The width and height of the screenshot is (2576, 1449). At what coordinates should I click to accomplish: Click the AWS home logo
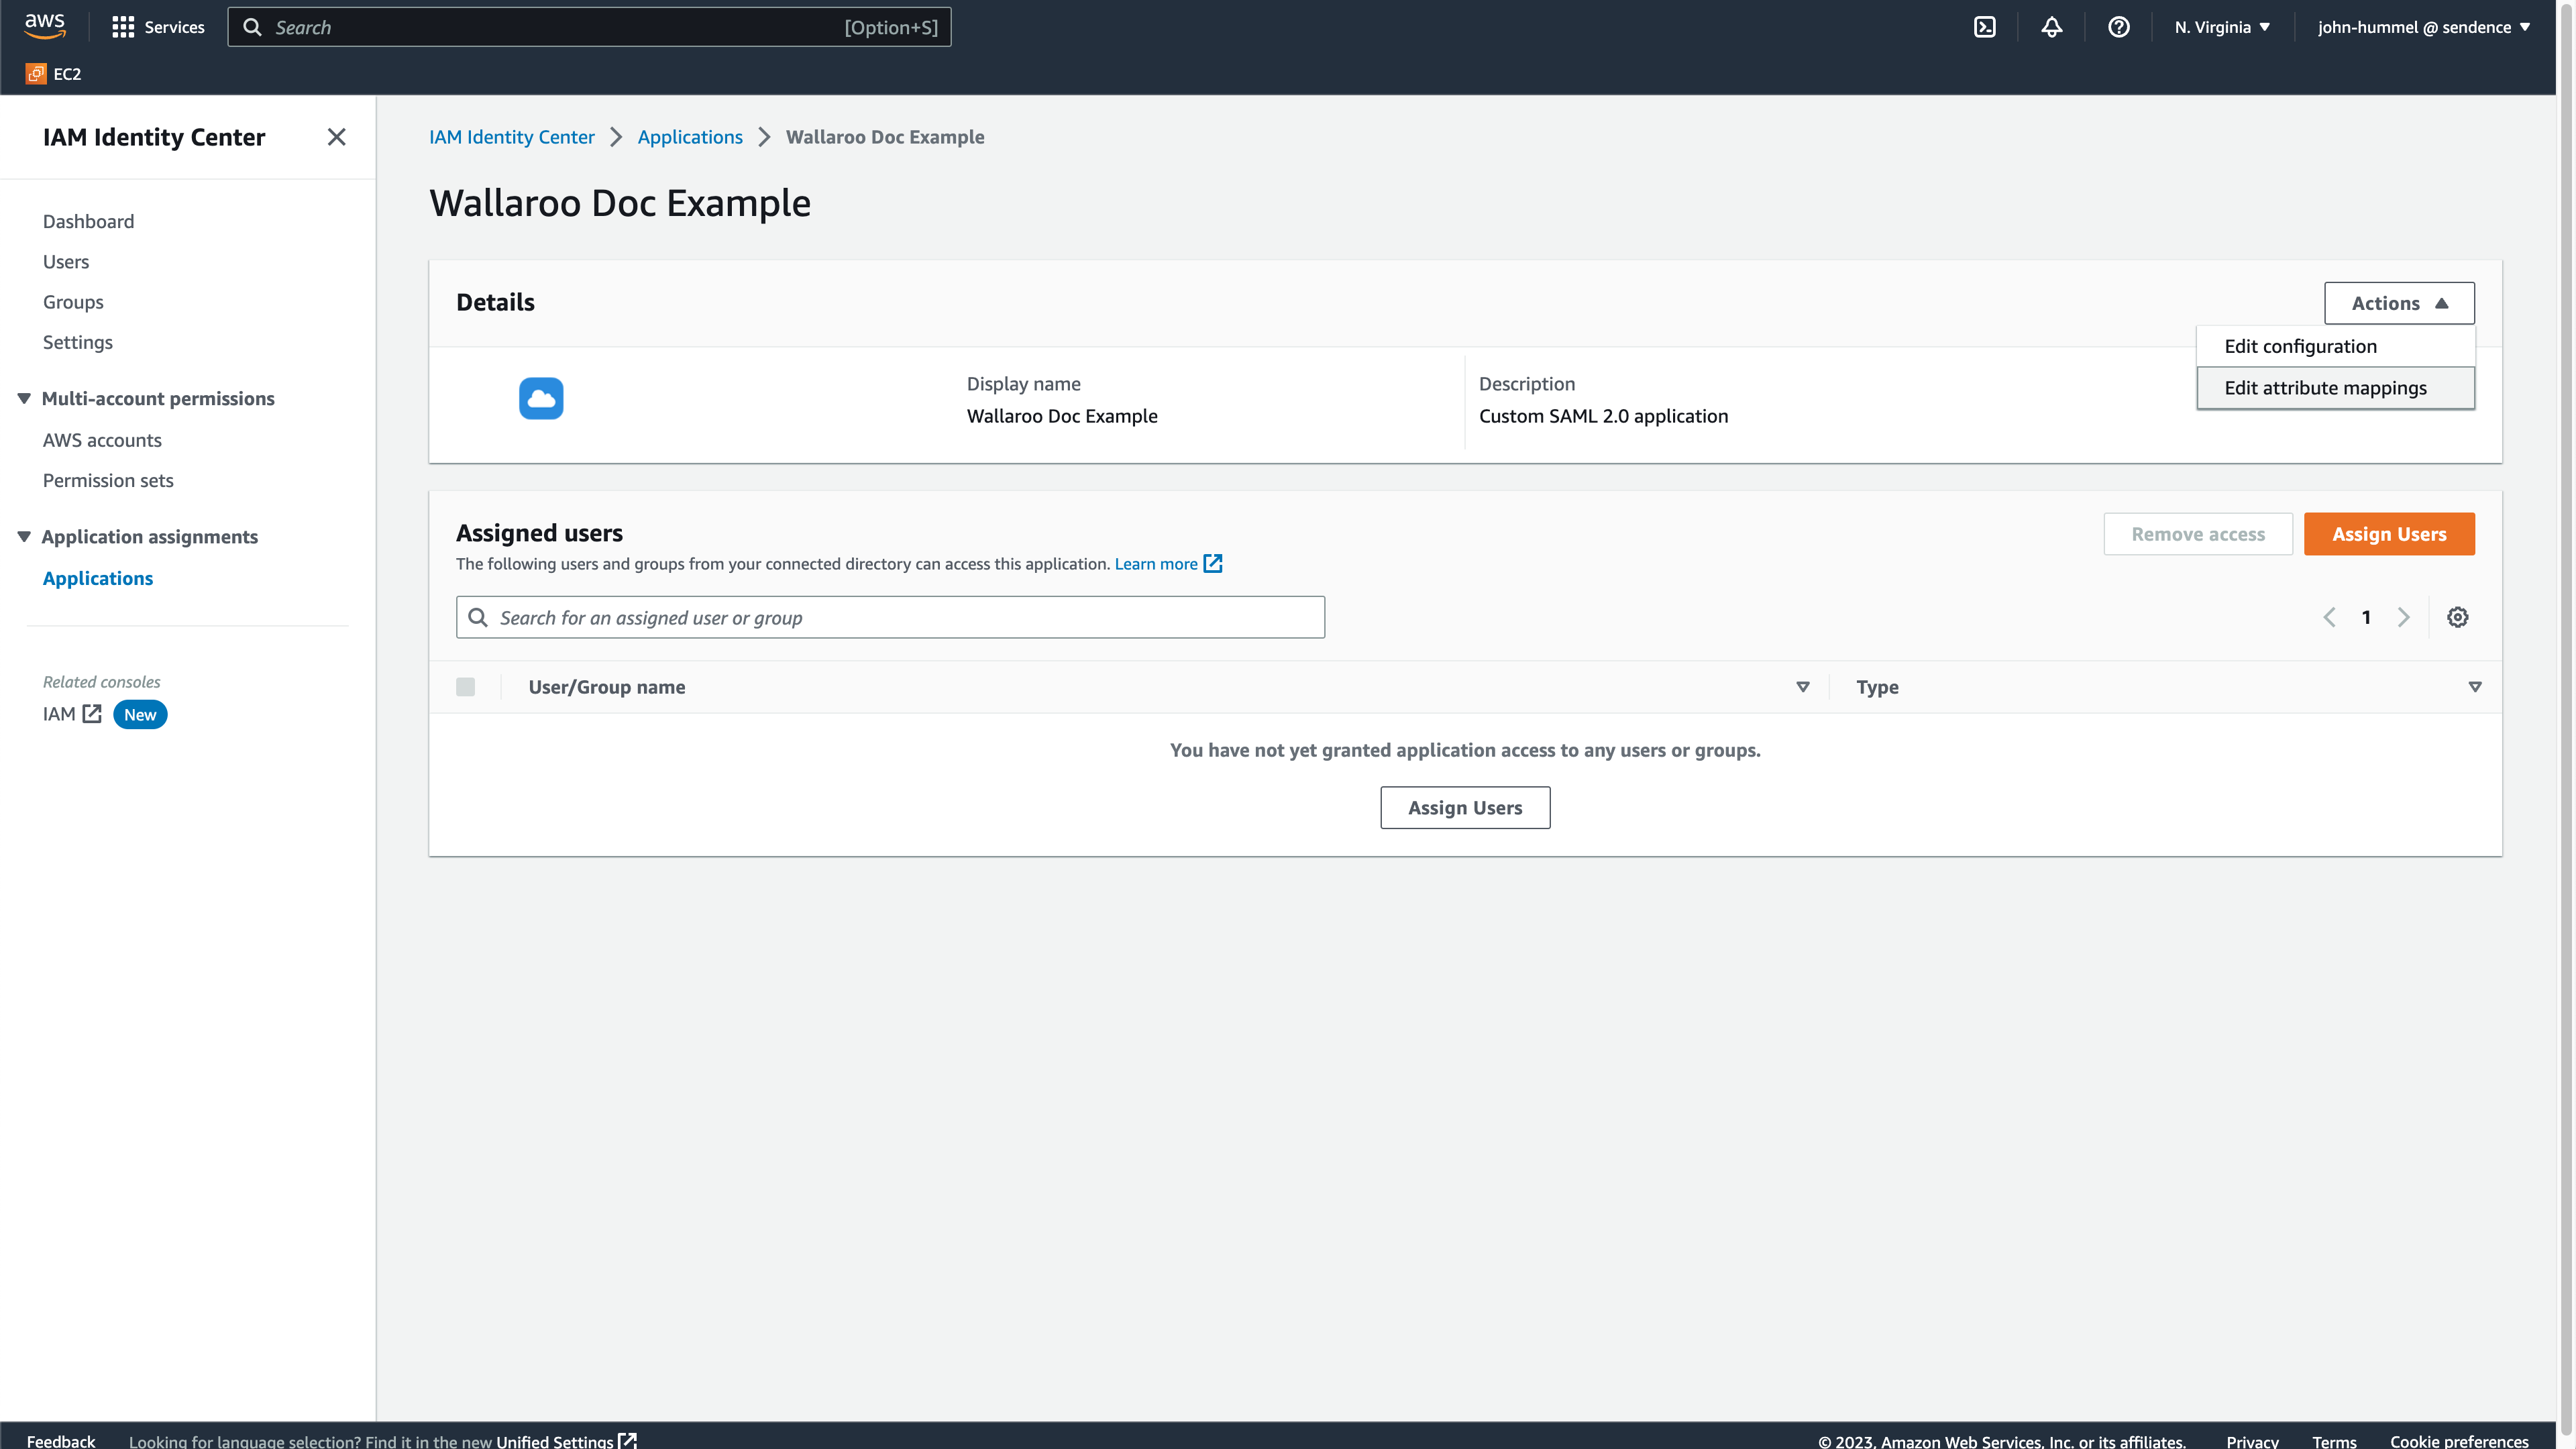pos(45,26)
